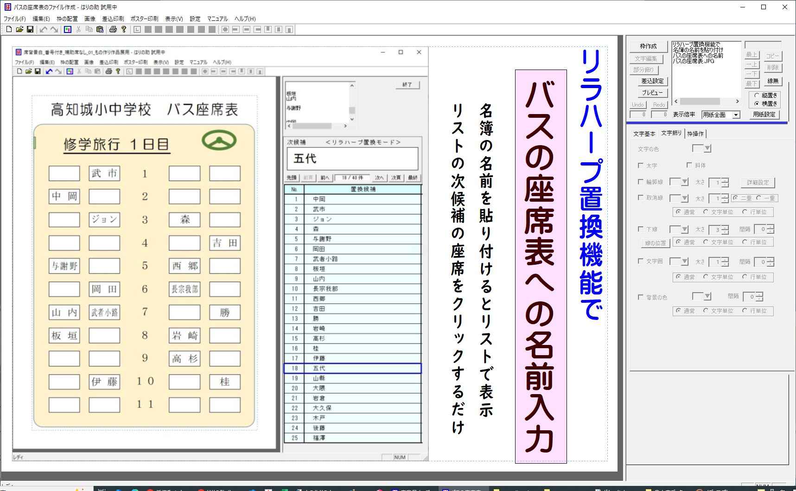Select 縦置き portrait orientation
Screen dimensions: 796x491
point(765,96)
